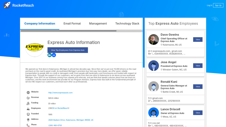Click the Express Auto Information heading
Screen dimensions: 226x127
pos(74,43)
